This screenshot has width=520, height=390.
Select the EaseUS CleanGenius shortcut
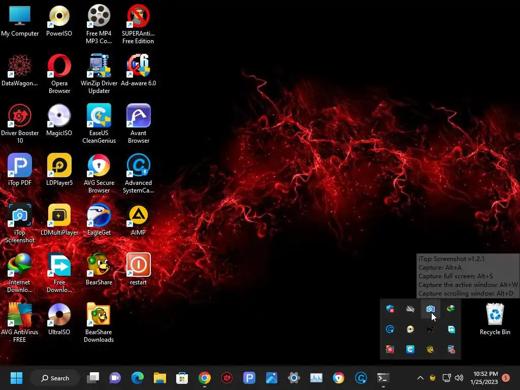click(x=99, y=124)
